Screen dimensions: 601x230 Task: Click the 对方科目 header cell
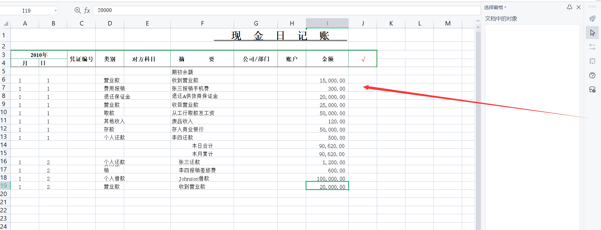(147, 59)
